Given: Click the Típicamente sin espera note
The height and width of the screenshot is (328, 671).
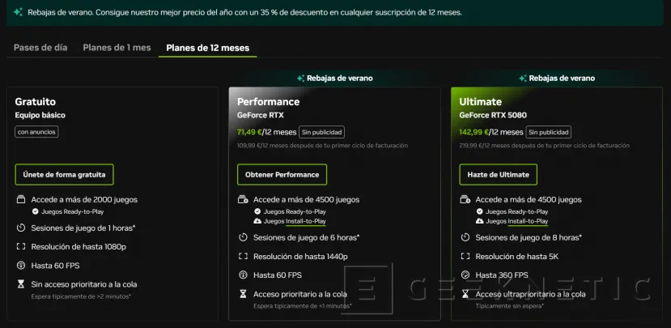Looking at the screenshot, I should pos(510,306).
